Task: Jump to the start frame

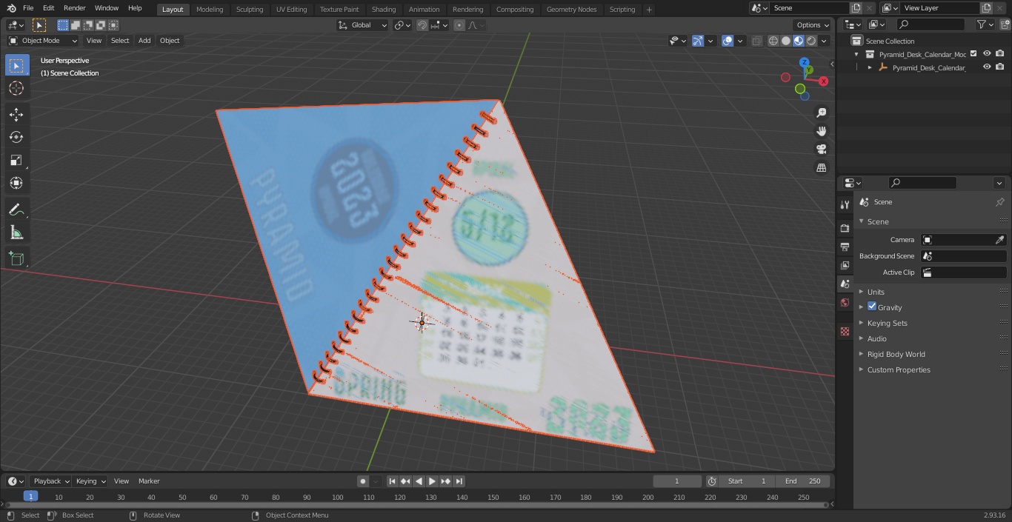Action: point(393,481)
